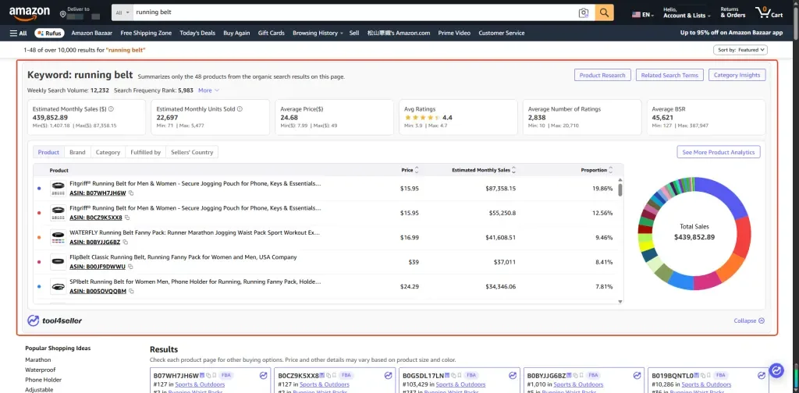Open ASIN B07WH7JH6W link in table
The image size is (799, 393).
point(98,193)
